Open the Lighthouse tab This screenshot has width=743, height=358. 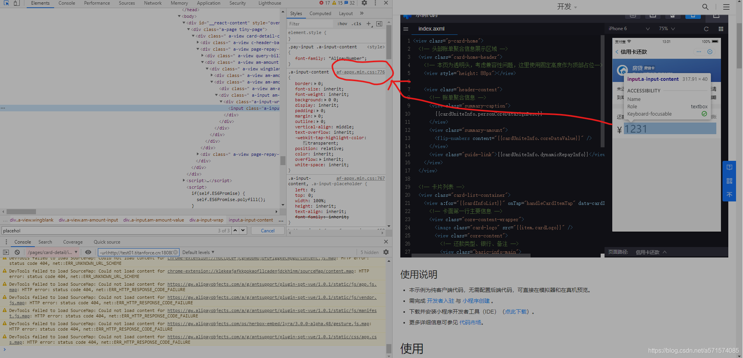click(x=270, y=3)
